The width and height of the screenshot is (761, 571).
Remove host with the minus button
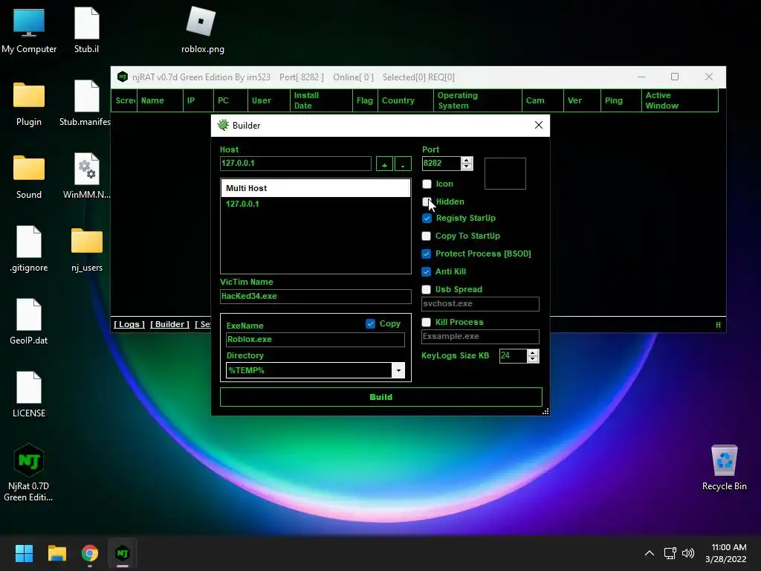point(403,164)
